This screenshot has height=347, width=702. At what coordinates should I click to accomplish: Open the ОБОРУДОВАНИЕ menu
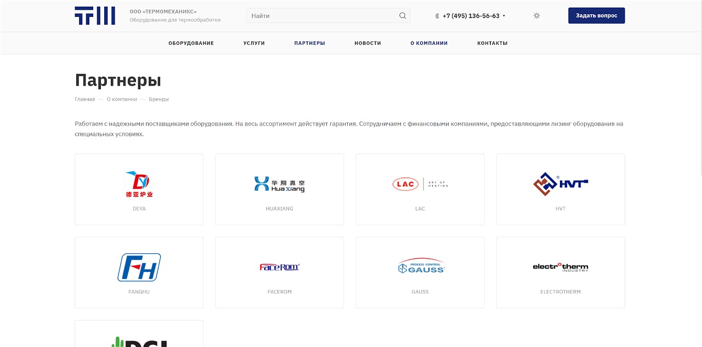pyautogui.click(x=190, y=43)
